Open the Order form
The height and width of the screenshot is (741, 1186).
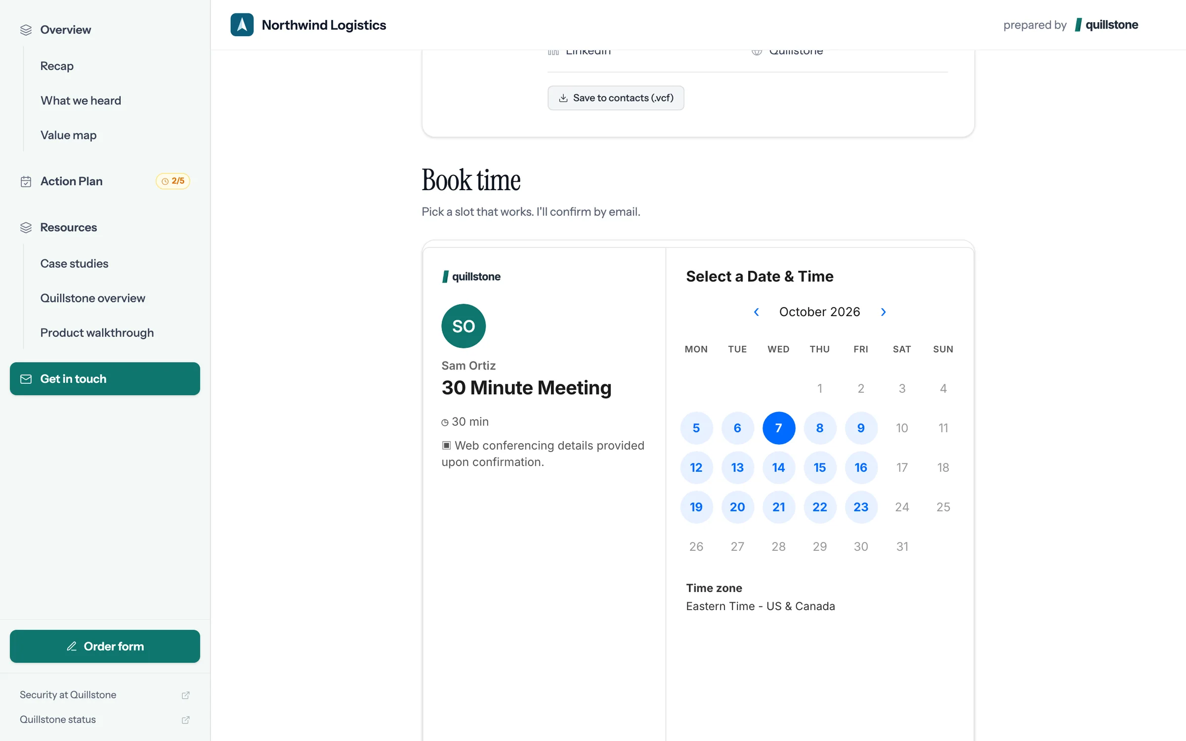[105, 646]
